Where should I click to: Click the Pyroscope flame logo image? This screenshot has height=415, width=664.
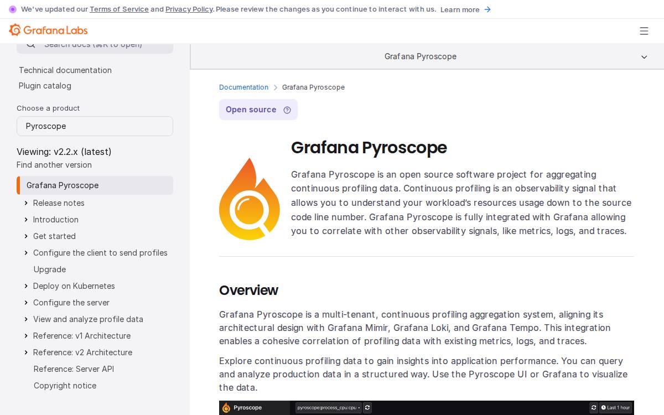click(x=250, y=199)
